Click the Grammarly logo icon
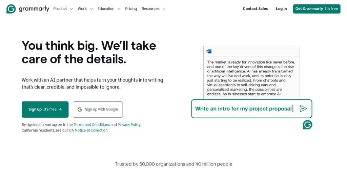Image resolution: width=347 pixels, height=169 pixels. (x=11, y=9)
